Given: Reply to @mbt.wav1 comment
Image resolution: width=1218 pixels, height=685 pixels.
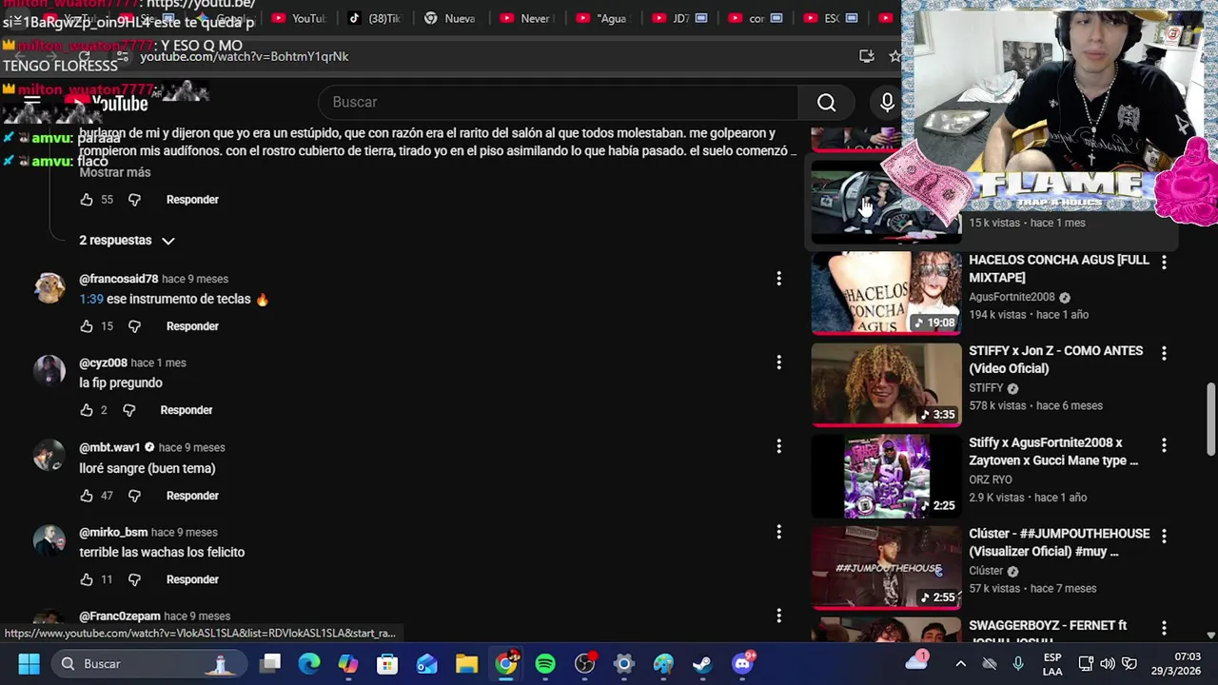Looking at the screenshot, I should [x=192, y=496].
